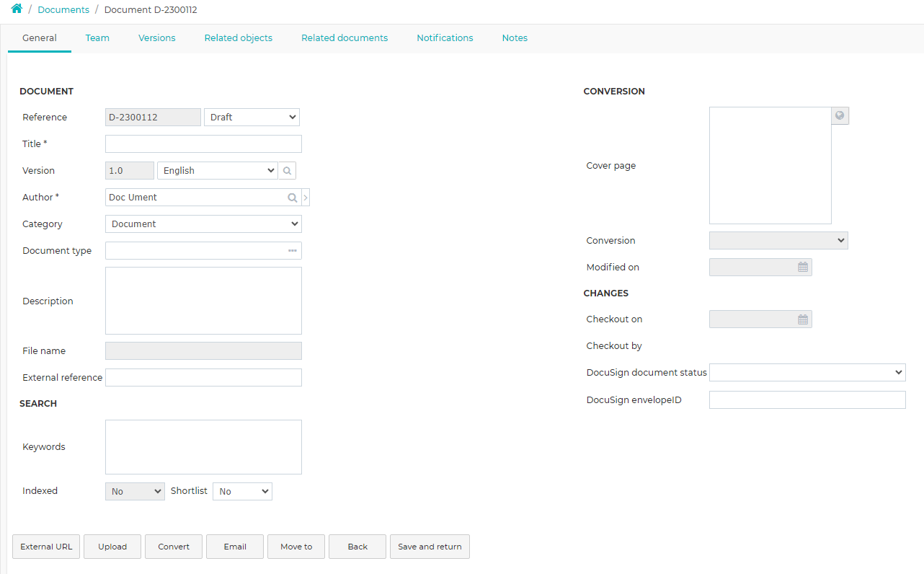The image size is (924, 574).
Task: Open the Document type ellipsis picker
Action: [x=293, y=251]
